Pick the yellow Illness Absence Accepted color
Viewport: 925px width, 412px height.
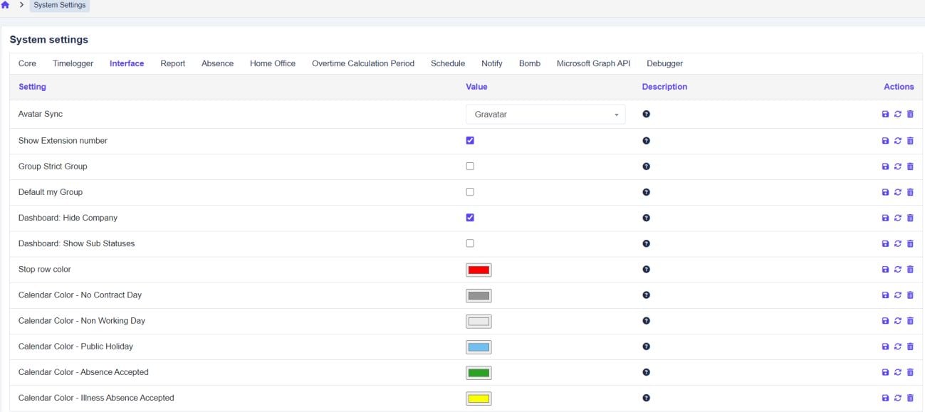(x=479, y=398)
